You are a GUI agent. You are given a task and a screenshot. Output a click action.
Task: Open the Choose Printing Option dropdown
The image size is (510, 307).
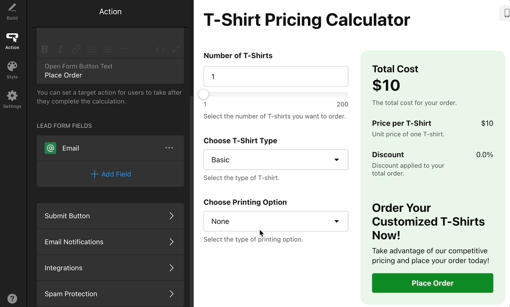(x=276, y=221)
